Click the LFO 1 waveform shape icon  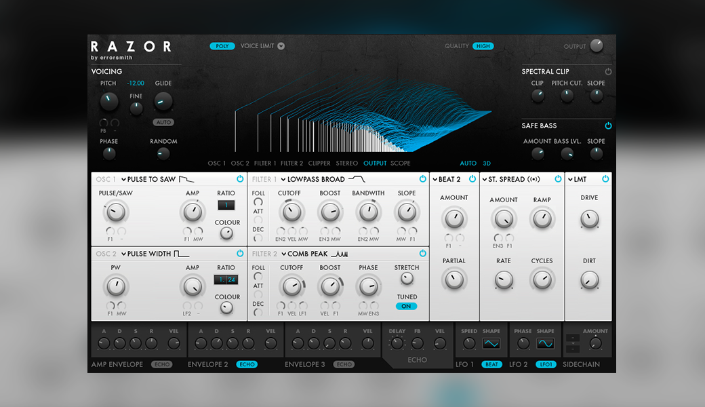point(491,344)
